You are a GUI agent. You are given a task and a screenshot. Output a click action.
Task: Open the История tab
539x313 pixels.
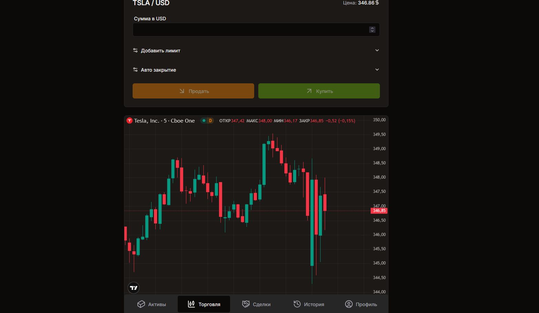click(x=309, y=304)
